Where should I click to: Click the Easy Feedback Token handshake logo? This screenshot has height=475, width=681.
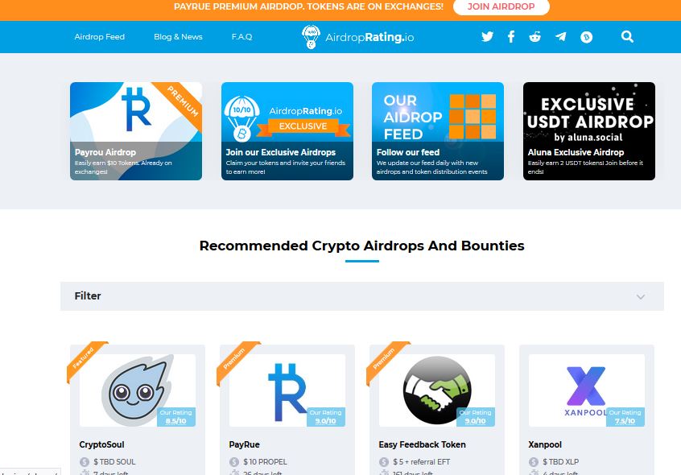click(437, 390)
